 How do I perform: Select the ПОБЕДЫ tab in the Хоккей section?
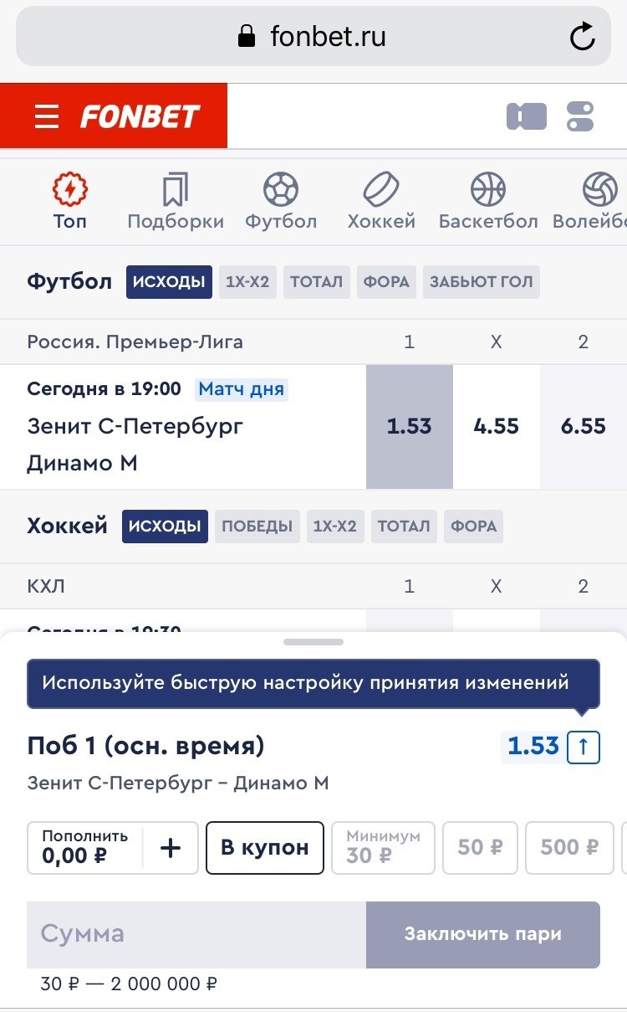[x=257, y=527]
